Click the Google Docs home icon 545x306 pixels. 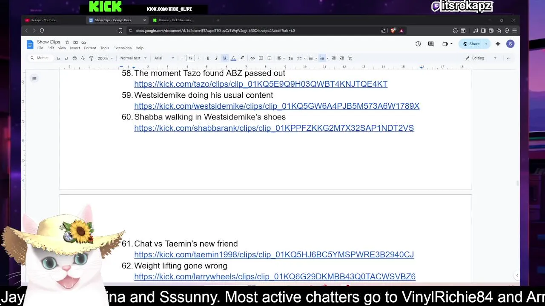point(30,44)
